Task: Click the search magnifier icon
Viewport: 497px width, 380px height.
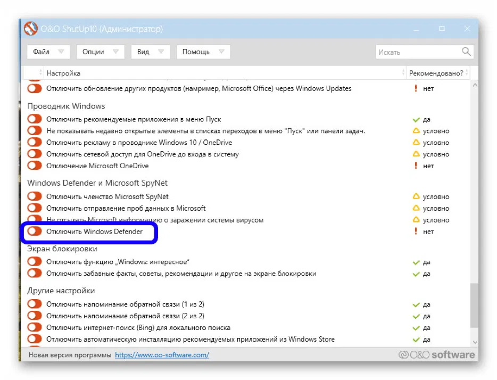Action: click(x=466, y=52)
